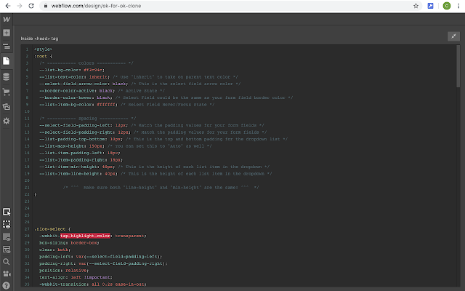This screenshot has height=291, width=465.
Task: Click '--list-item-bg-color: #ffffff' line
Action: pos(78,105)
